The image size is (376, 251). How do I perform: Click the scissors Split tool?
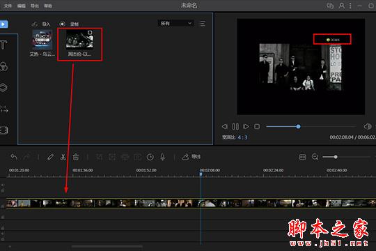tap(63, 157)
